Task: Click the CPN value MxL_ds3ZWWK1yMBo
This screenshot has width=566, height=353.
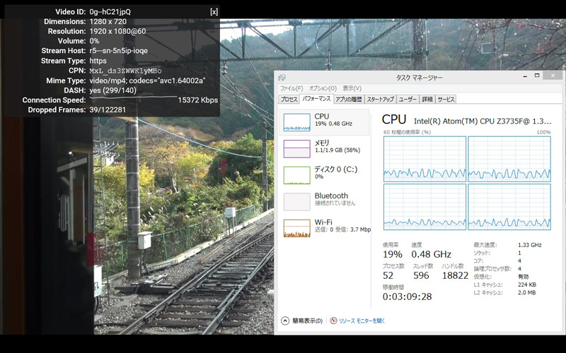Action: click(125, 71)
